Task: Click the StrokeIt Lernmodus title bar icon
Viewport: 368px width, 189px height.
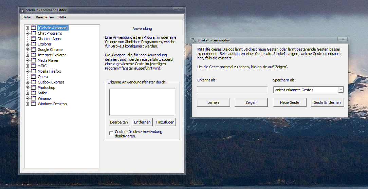Action: (x=194, y=40)
